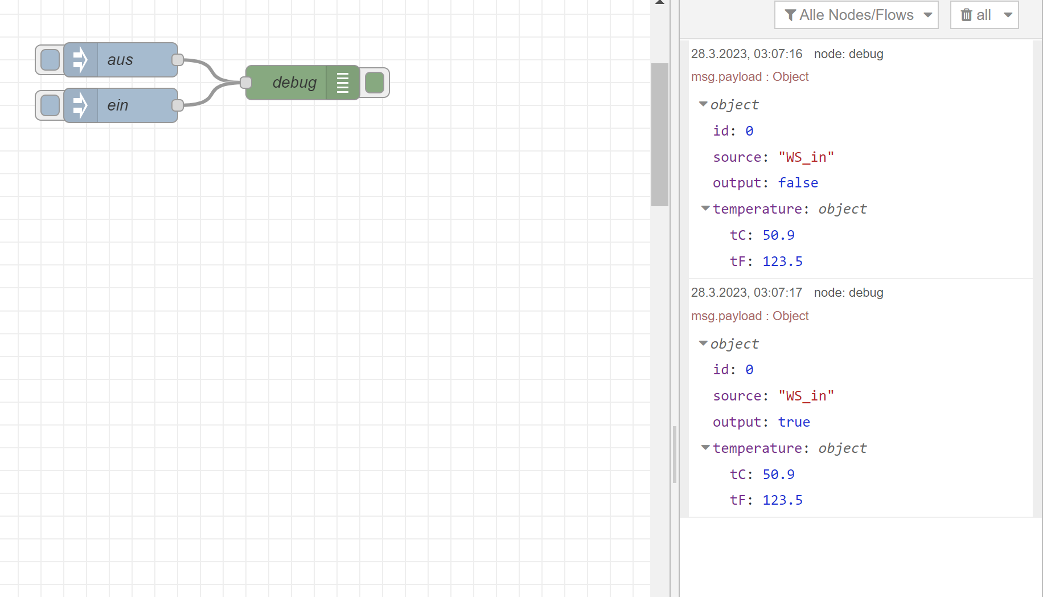Collapse the first message's root object
This screenshot has width=1043, height=597.
(x=703, y=104)
